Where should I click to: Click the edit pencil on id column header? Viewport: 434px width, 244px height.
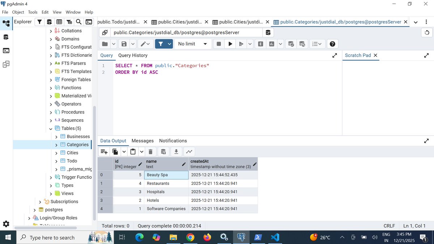(140, 164)
